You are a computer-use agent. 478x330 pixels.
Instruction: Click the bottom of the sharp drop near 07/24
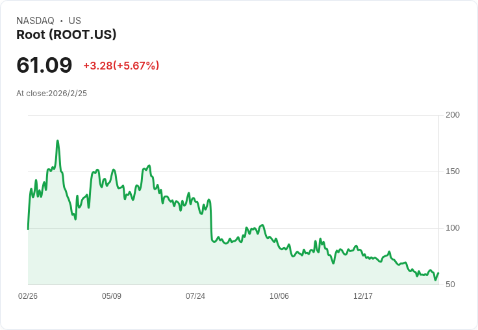click(x=214, y=242)
